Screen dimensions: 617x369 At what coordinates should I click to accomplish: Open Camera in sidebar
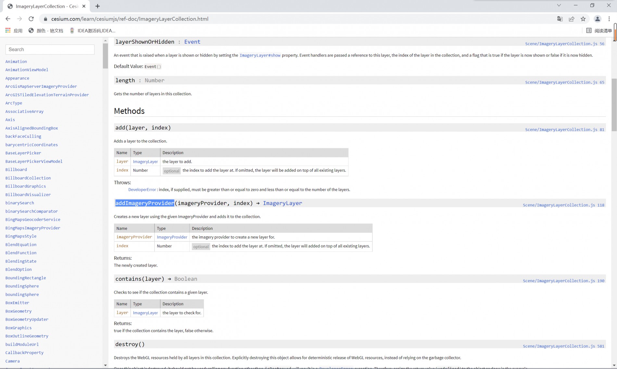(12, 361)
